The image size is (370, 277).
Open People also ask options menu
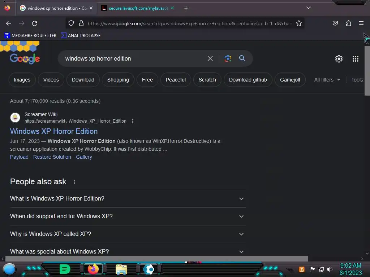(74, 182)
